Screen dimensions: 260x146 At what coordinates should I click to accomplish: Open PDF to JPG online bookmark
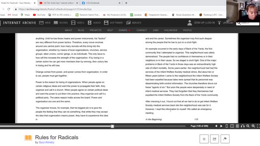pos(60,15)
